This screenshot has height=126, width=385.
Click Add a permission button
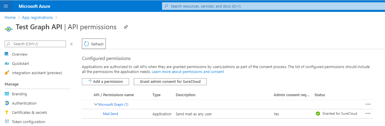click(105, 81)
